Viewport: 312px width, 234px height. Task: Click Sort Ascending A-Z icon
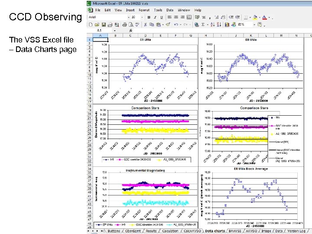point(212,24)
